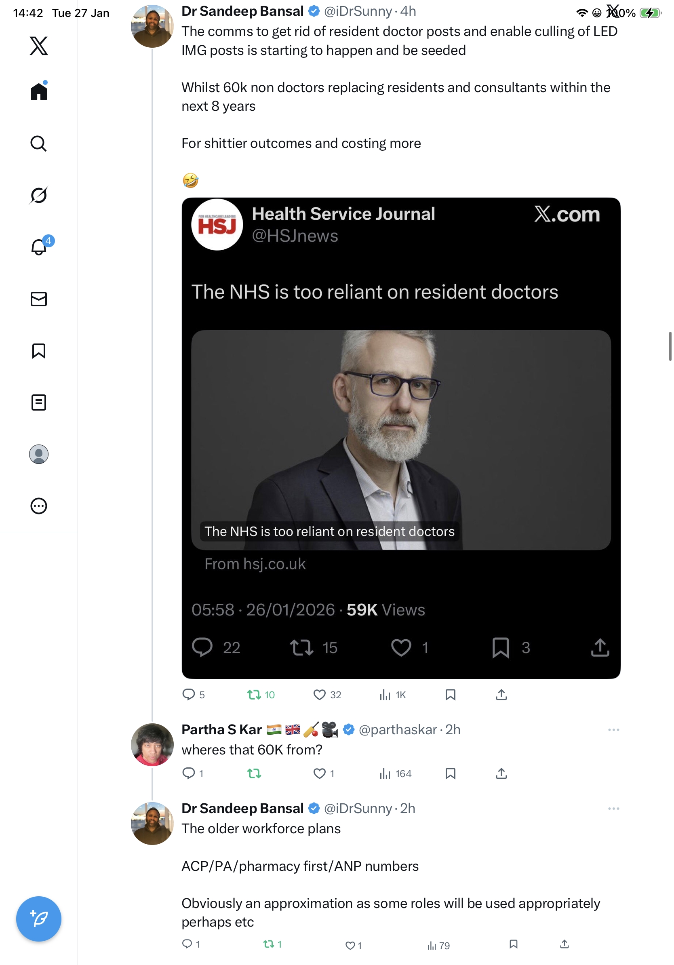Open Grok from the sidebar
The width and height of the screenshot is (674, 965).
(x=39, y=195)
